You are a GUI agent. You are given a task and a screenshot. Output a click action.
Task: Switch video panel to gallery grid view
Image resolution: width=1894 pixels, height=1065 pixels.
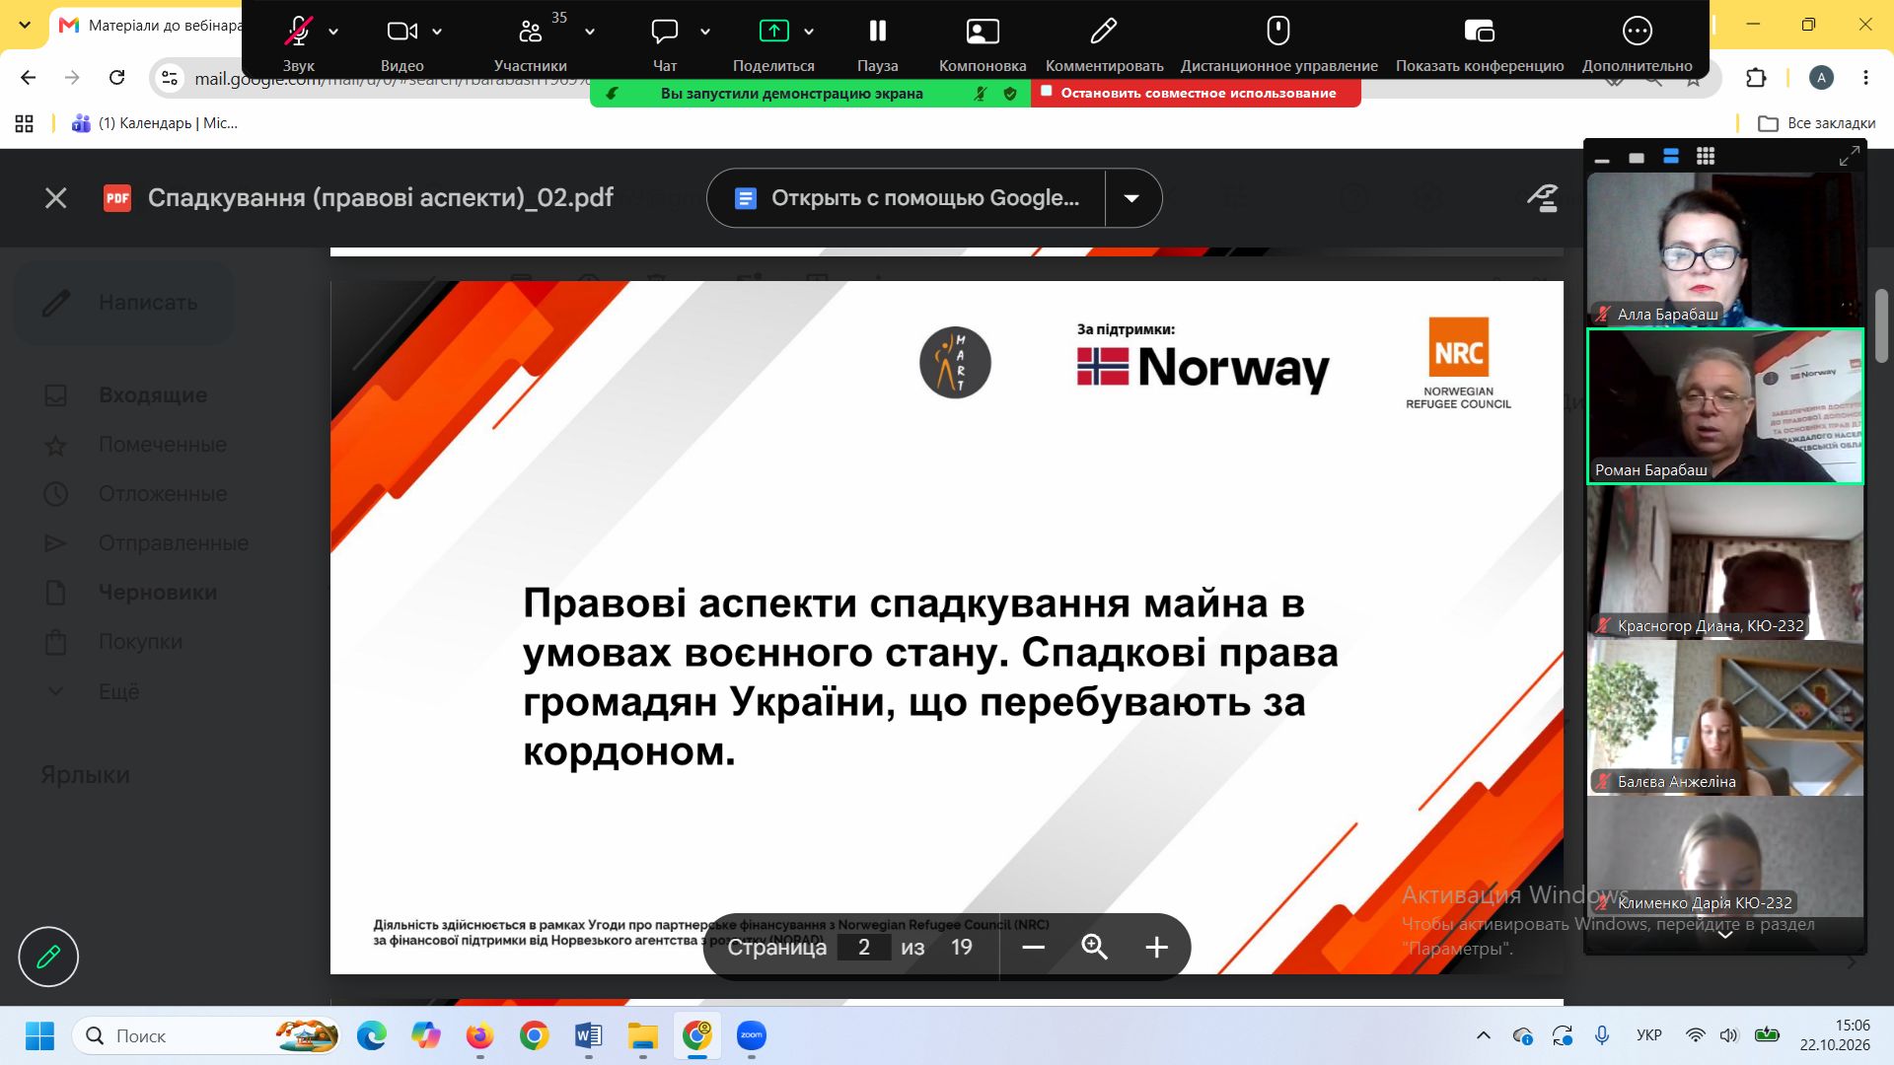point(1706,156)
